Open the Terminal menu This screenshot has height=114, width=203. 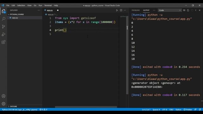coord(48,5)
